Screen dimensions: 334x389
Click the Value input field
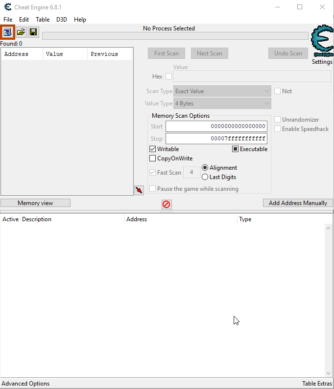252,77
